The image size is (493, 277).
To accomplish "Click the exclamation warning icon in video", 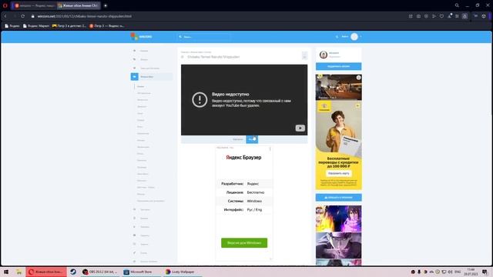I will point(200,100).
